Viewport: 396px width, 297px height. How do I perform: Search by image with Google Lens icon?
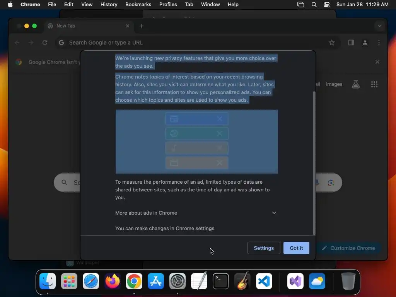click(331, 183)
